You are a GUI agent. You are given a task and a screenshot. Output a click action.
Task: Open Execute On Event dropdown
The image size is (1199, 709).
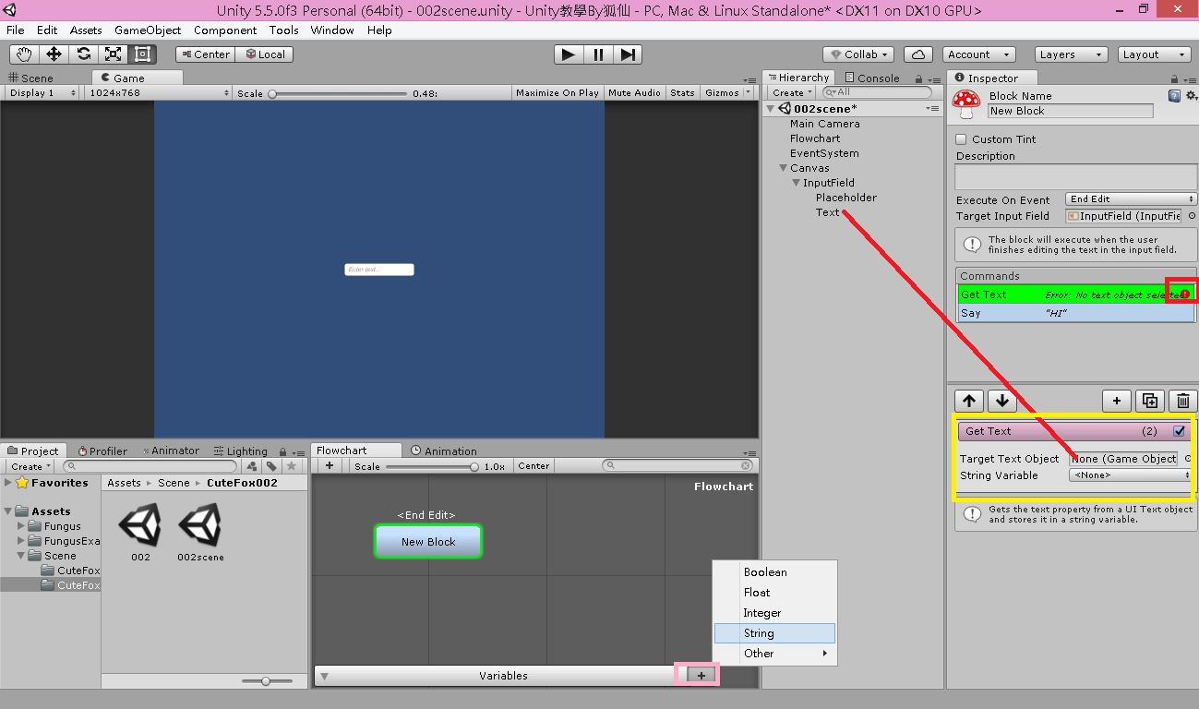[x=1131, y=198]
